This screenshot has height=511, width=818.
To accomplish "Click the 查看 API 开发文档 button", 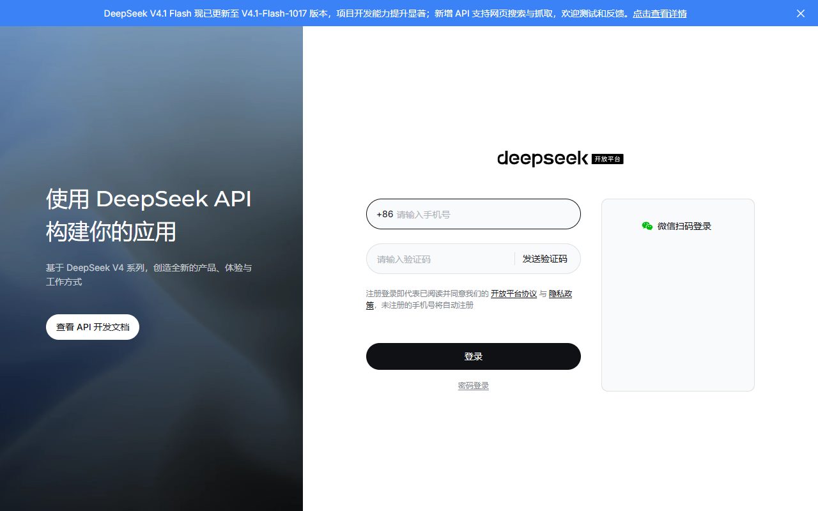I will pyautogui.click(x=93, y=327).
